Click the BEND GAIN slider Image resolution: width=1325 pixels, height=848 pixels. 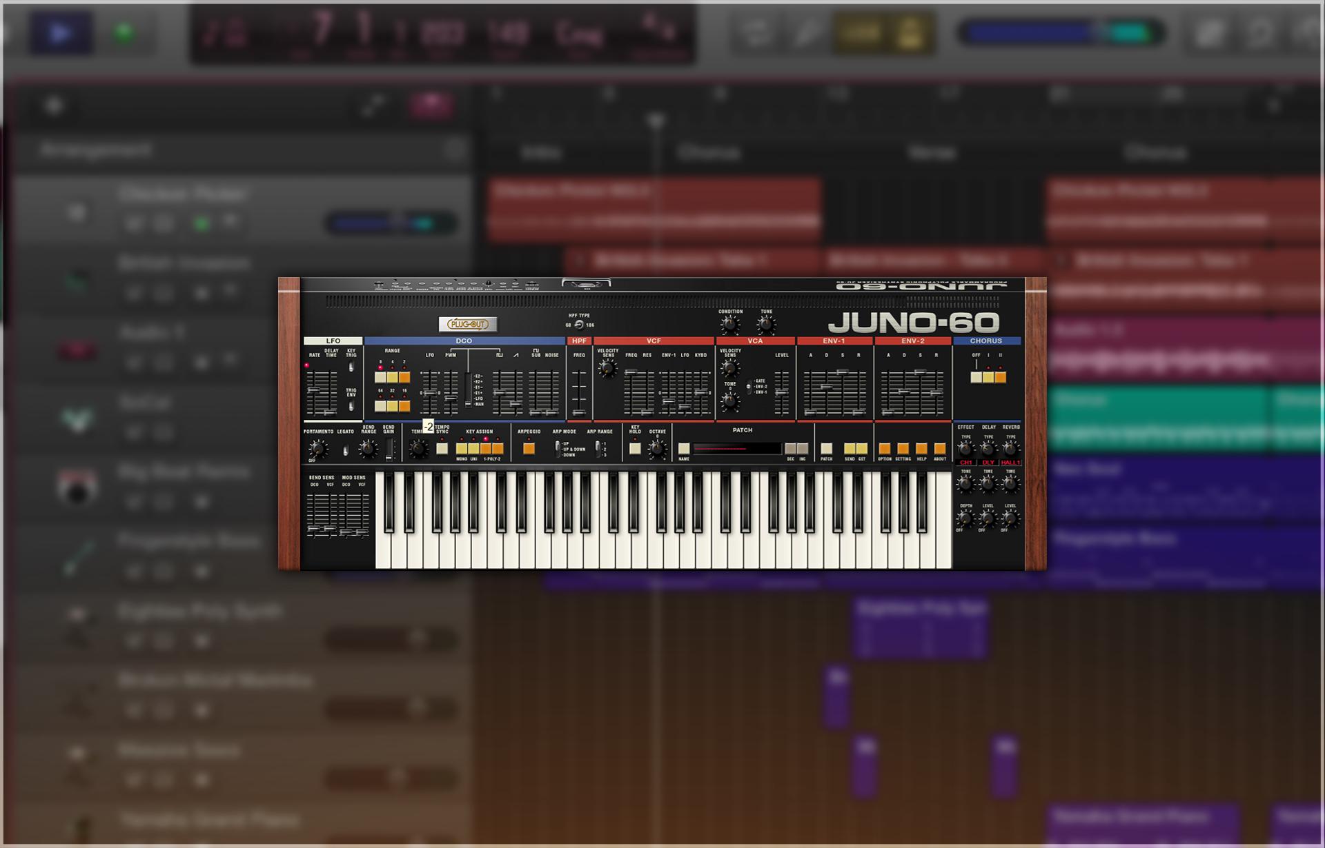tap(390, 449)
